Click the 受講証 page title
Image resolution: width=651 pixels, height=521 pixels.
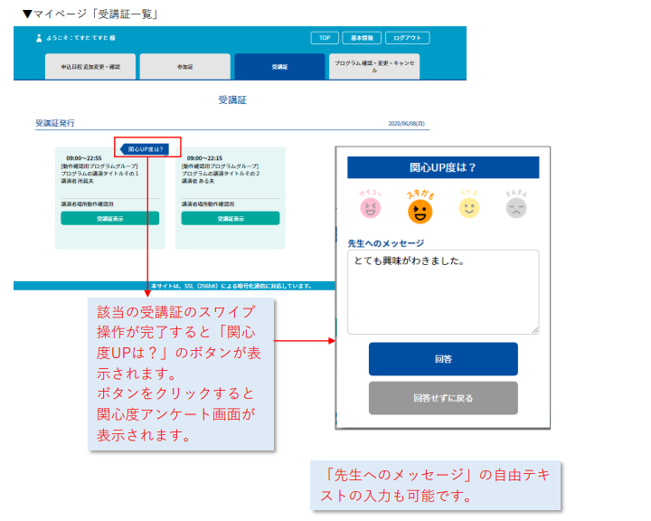[232, 99]
